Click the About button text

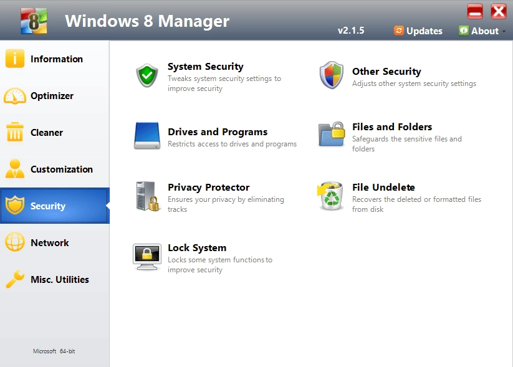point(485,31)
